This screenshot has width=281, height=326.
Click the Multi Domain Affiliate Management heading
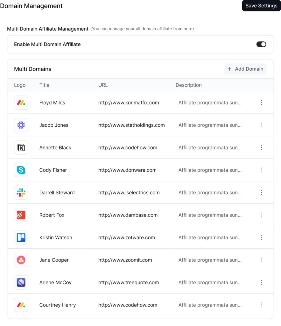48,29
